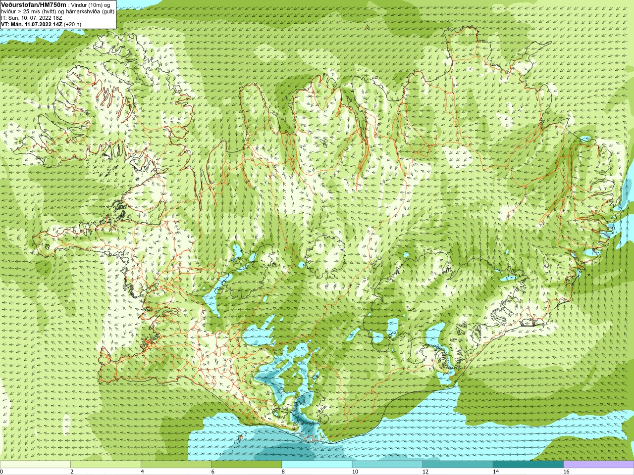Image resolution: width=634 pixels, height=475 pixels.
Task: Click the light green 2–4 legend swatch
Action: click(x=106, y=465)
